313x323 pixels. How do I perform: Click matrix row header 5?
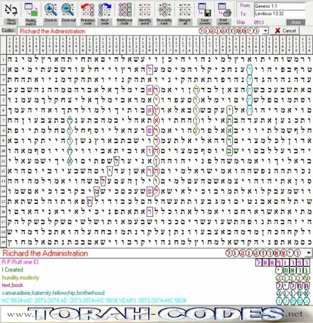pos(3,100)
